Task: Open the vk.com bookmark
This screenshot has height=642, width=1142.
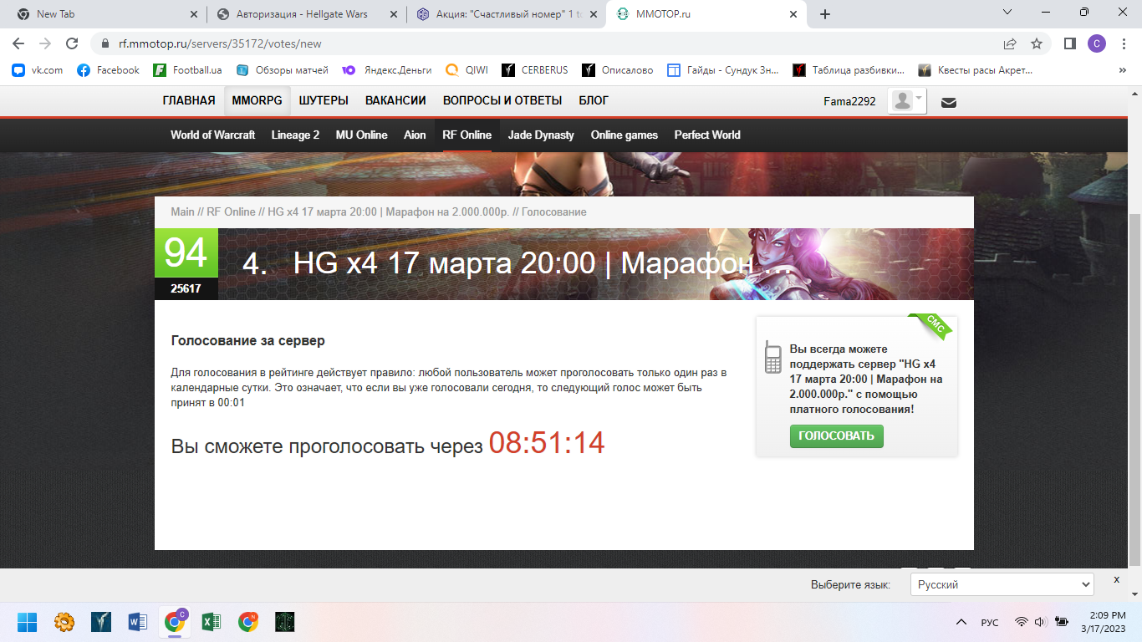Action: pos(38,70)
